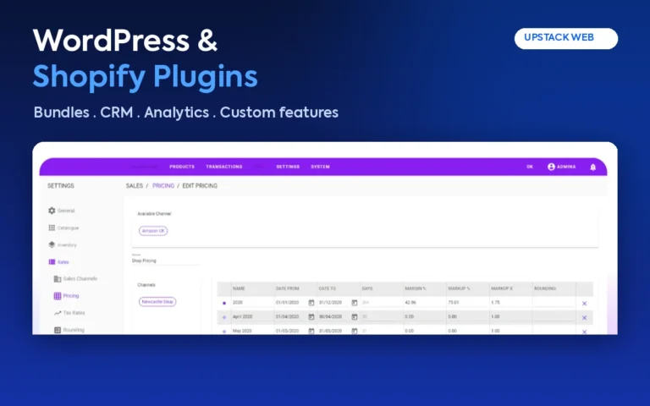Click the margin value 42.86
The height and width of the screenshot is (406, 650).
tap(410, 303)
